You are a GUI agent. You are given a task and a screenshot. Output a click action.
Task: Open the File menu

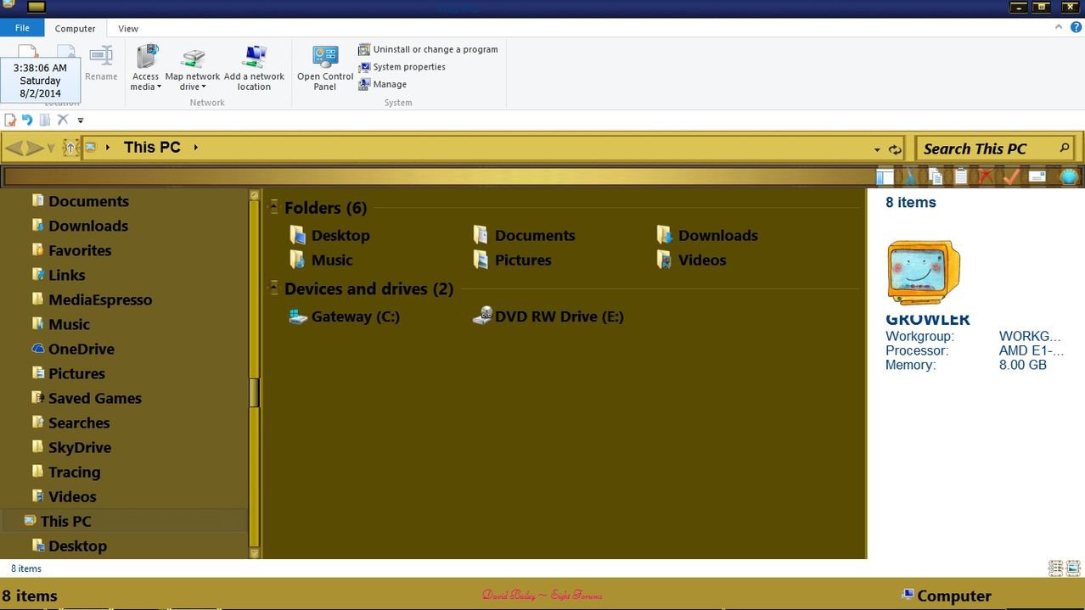[x=22, y=27]
